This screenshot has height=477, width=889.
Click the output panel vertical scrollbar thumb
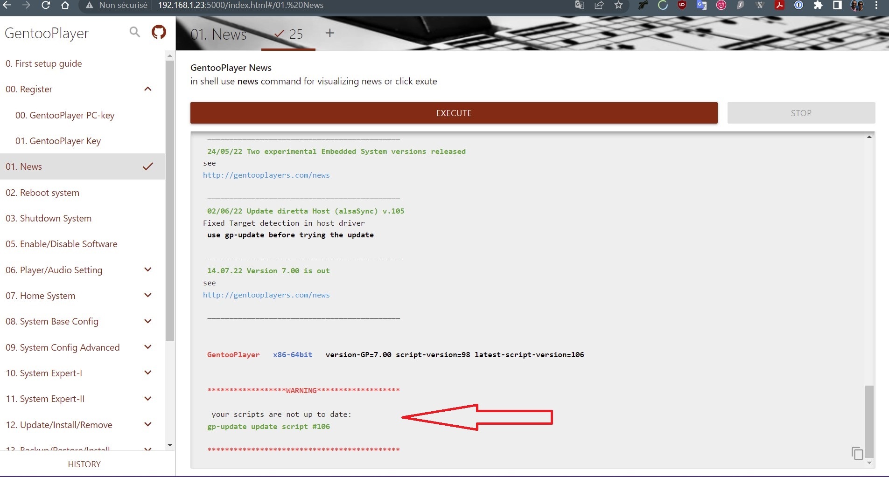[869, 421]
